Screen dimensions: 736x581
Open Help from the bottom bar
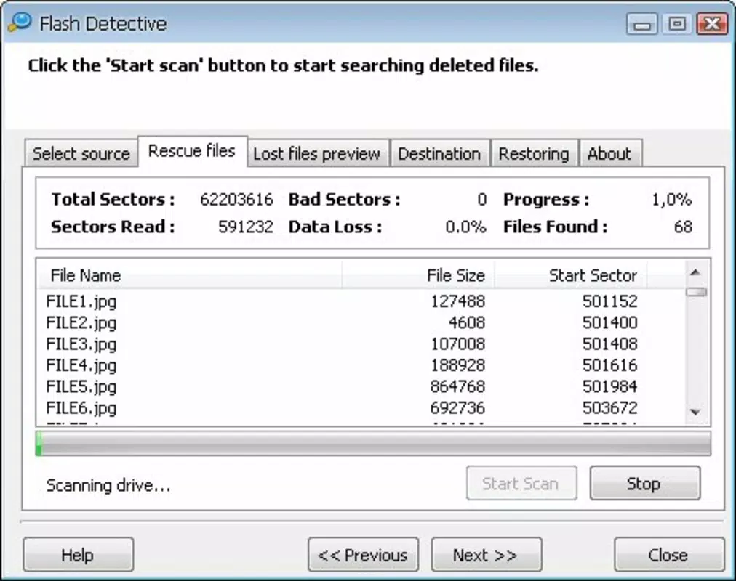click(78, 555)
